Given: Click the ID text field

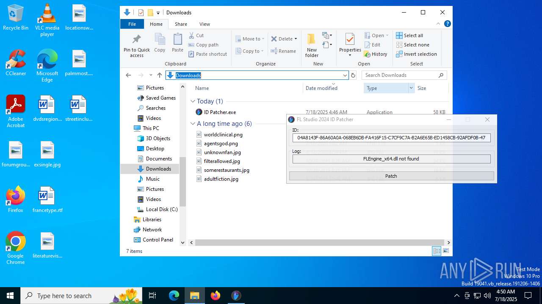Looking at the screenshot, I should click(x=391, y=138).
